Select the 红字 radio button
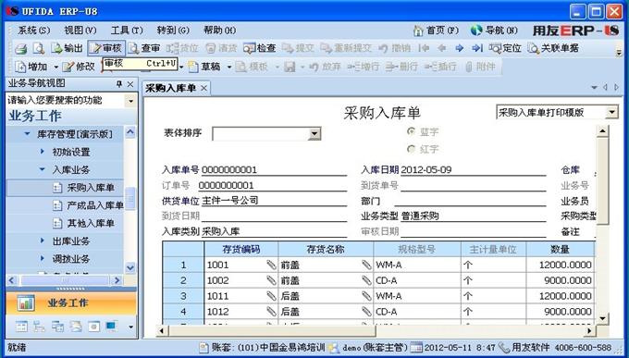Screen dimensions: 629x358 411,149
